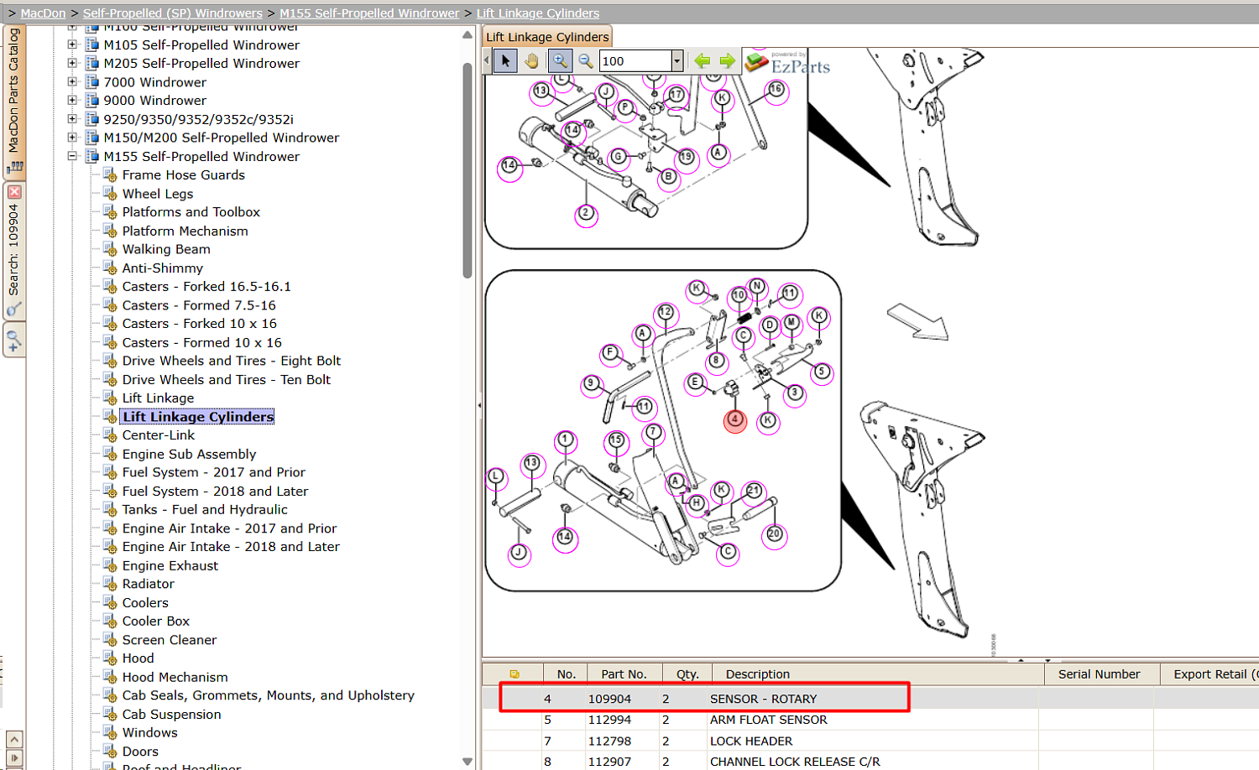Click the page icon for Cooler Box

(110, 622)
